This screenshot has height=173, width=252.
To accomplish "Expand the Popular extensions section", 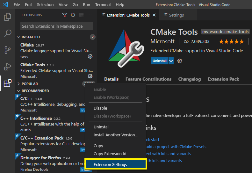I will pos(18,84).
